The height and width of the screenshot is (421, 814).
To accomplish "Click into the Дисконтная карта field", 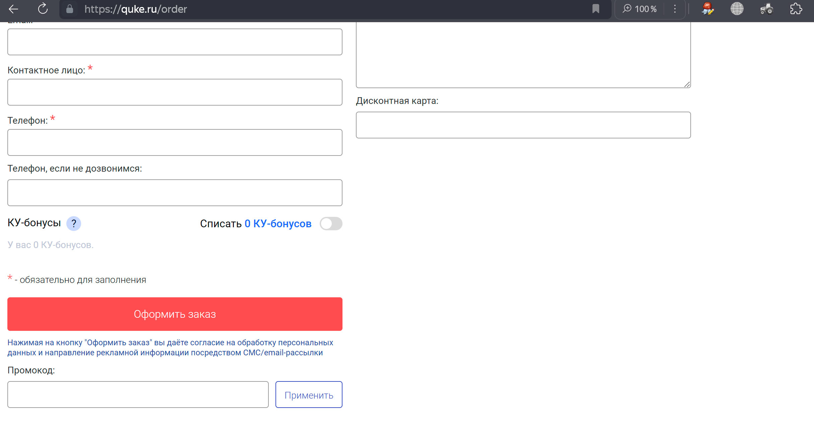I will [523, 125].
